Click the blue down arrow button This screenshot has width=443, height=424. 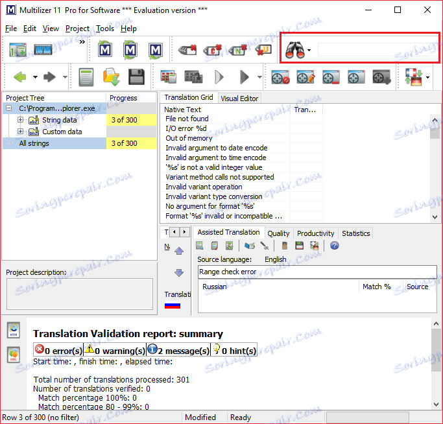(179, 272)
